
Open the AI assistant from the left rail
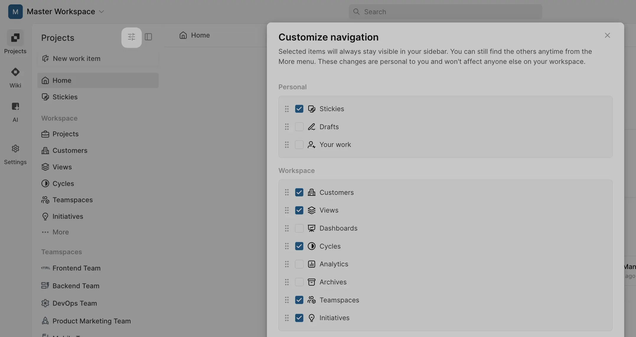point(15,111)
